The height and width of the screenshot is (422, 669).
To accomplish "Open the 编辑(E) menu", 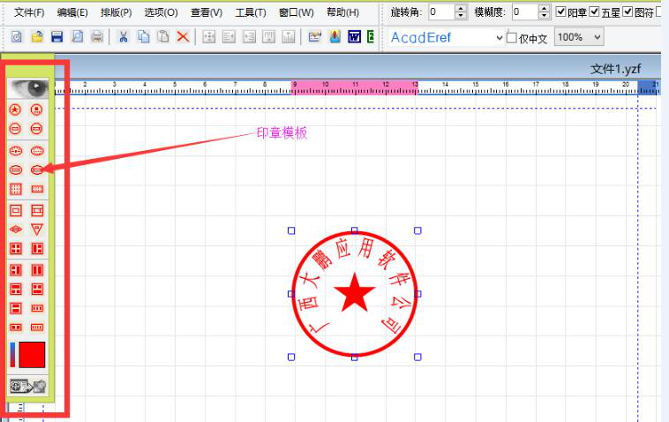I will coord(72,12).
